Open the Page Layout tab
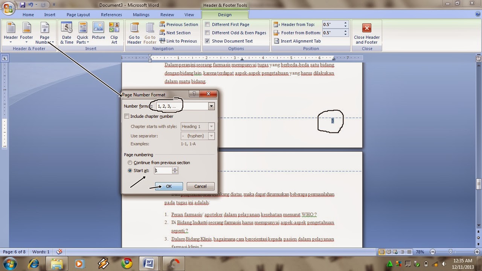 (x=78, y=15)
